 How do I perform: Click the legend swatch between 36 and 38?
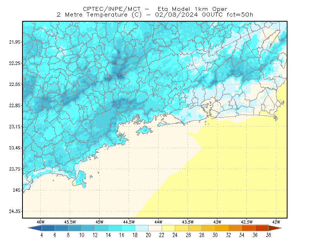[x=262, y=228]
